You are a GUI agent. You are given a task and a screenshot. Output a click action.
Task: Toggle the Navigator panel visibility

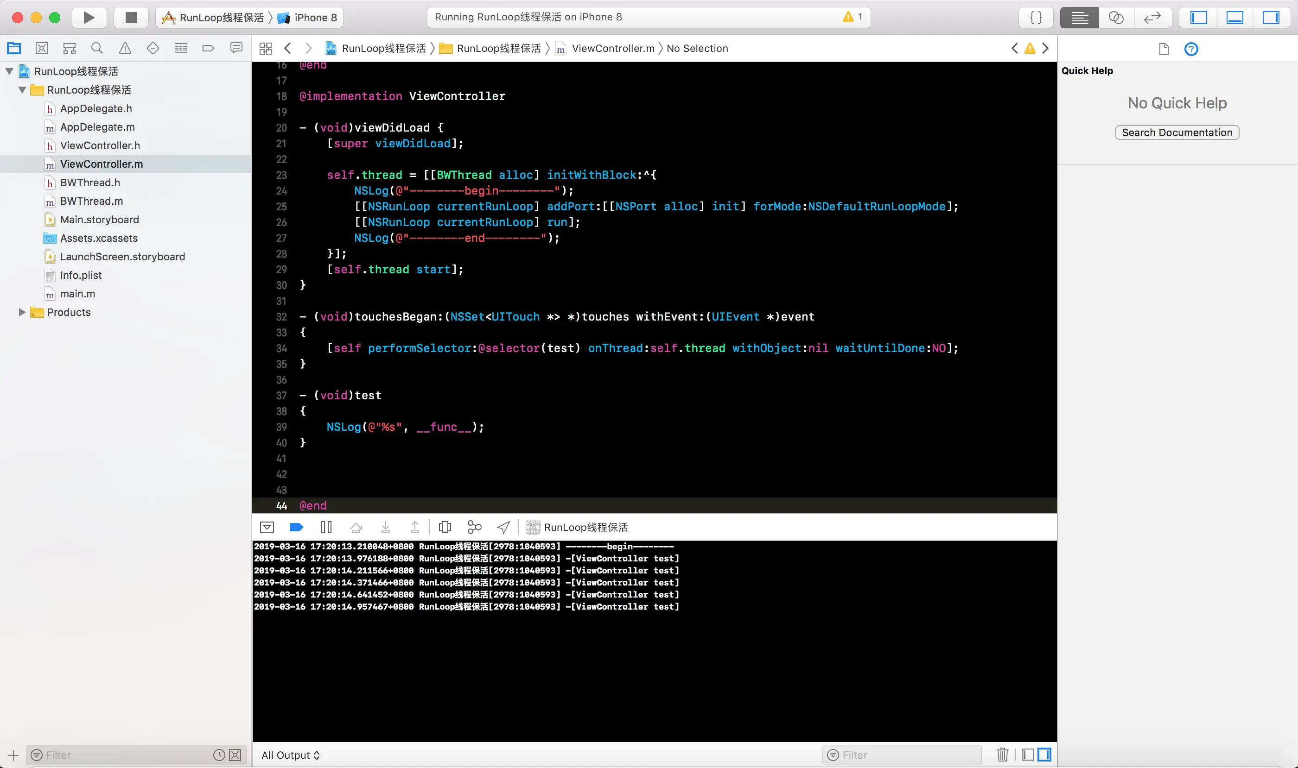point(1198,18)
